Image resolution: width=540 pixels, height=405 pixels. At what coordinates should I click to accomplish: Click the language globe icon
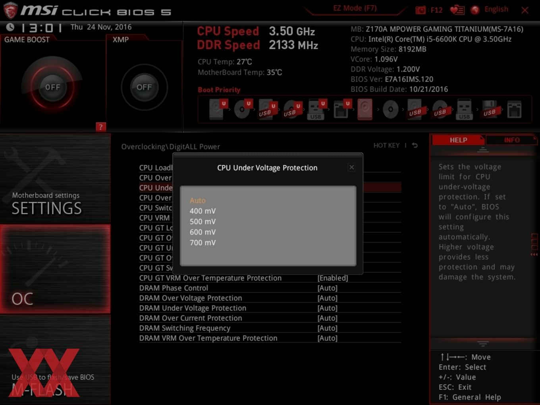tap(475, 10)
